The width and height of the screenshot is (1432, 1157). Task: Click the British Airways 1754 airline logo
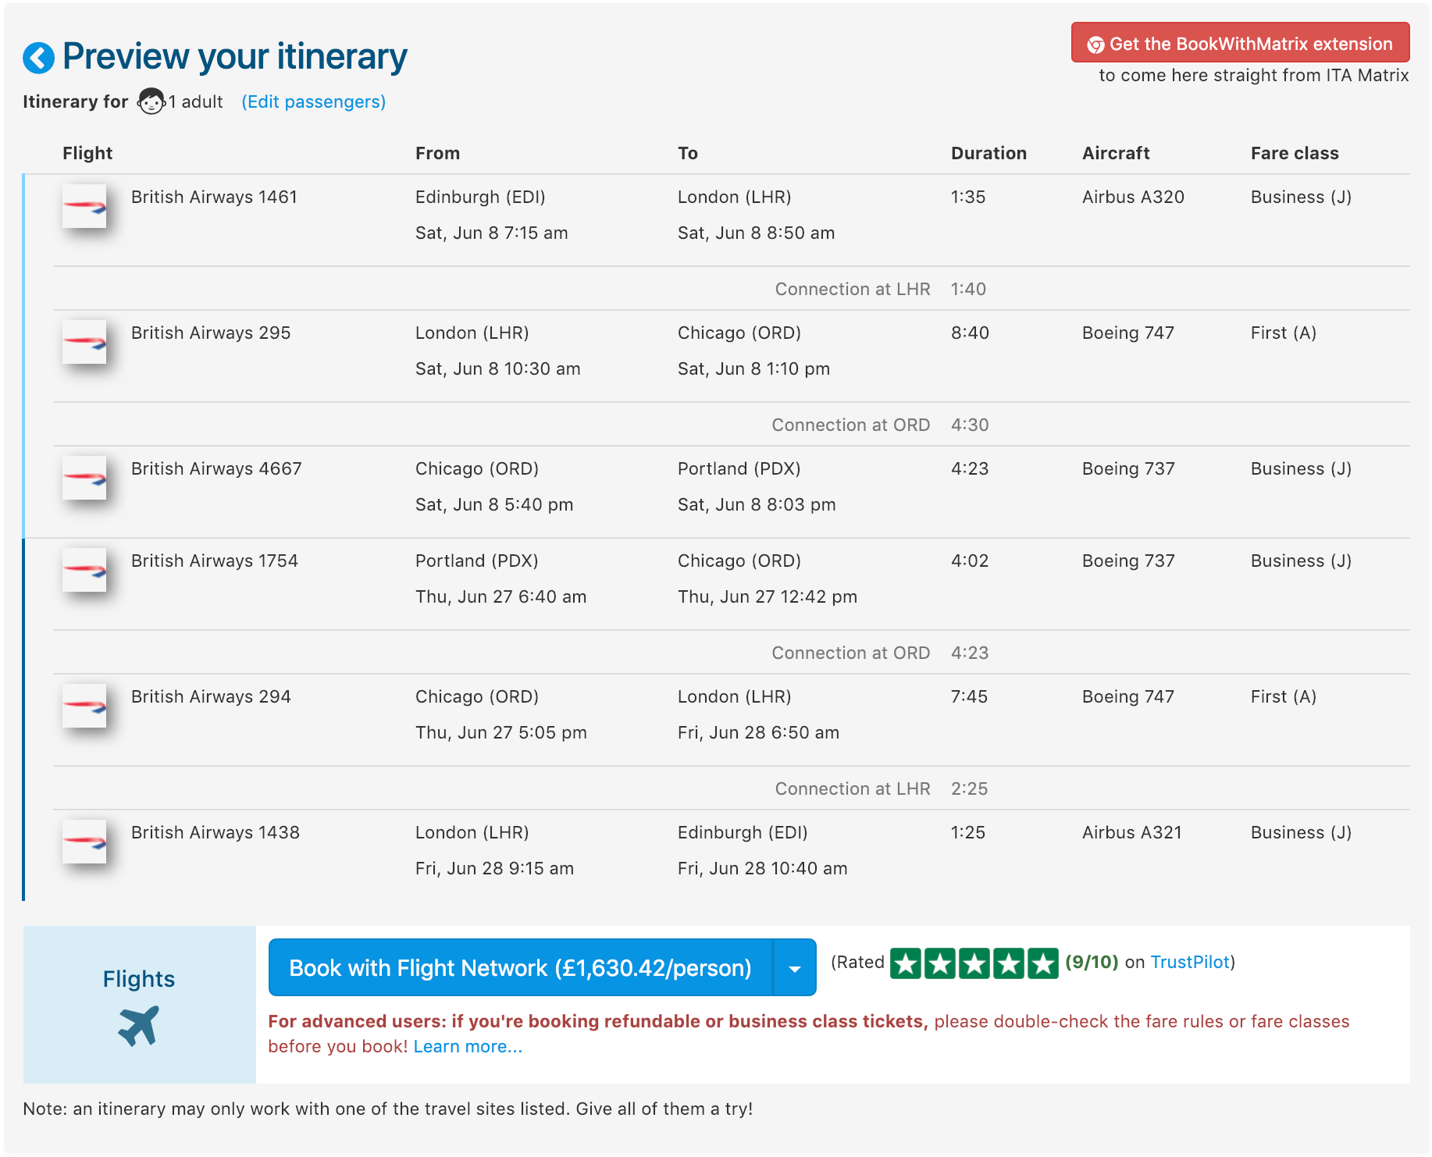click(84, 570)
